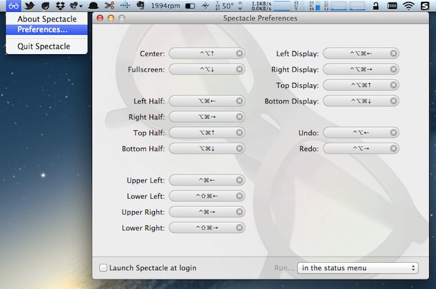
Task: Choose About Spectacle from menu
Action: point(47,19)
